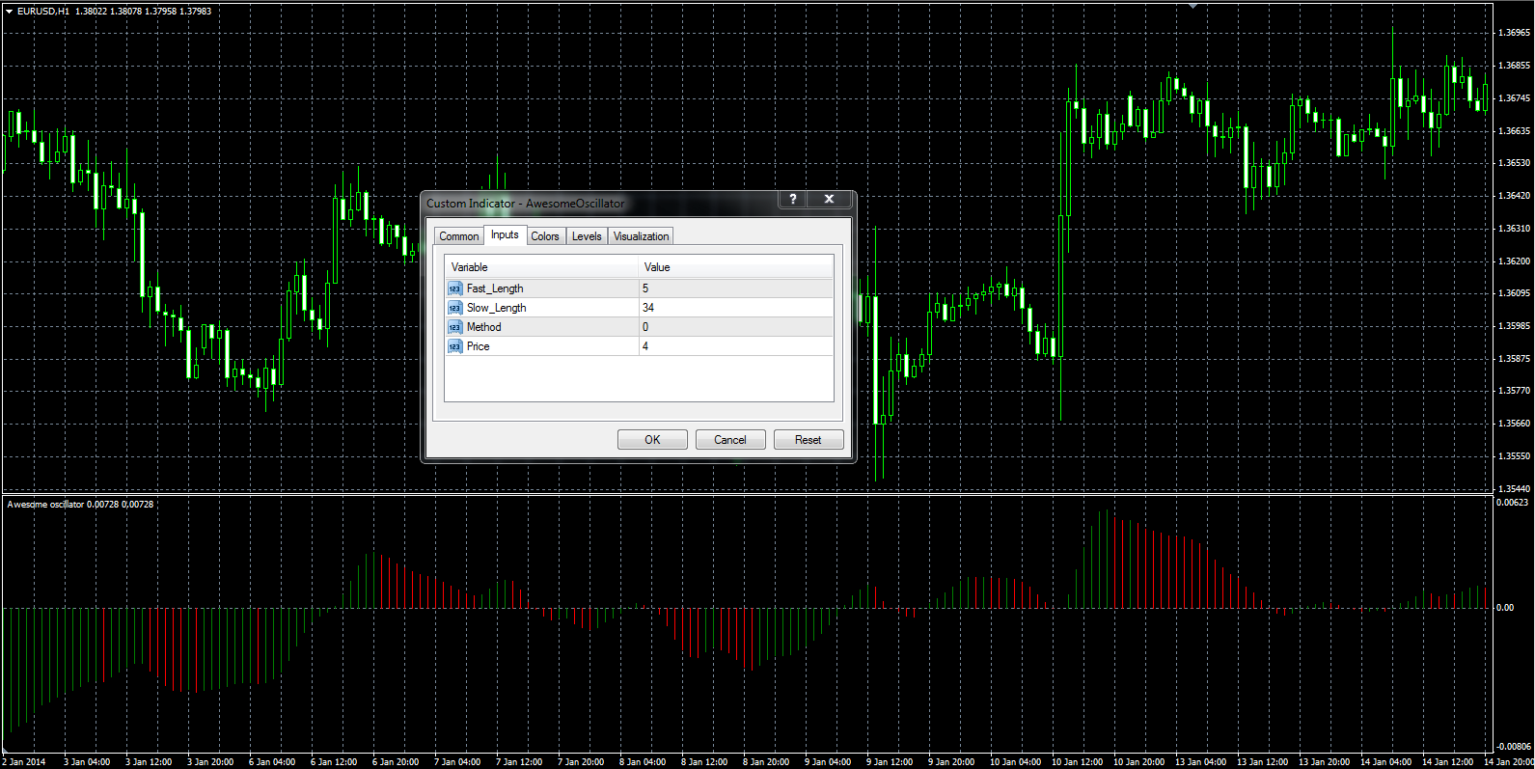The width and height of the screenshot is (1535, 769).
Task: Click the Cancel button
Action: (730, 440)
